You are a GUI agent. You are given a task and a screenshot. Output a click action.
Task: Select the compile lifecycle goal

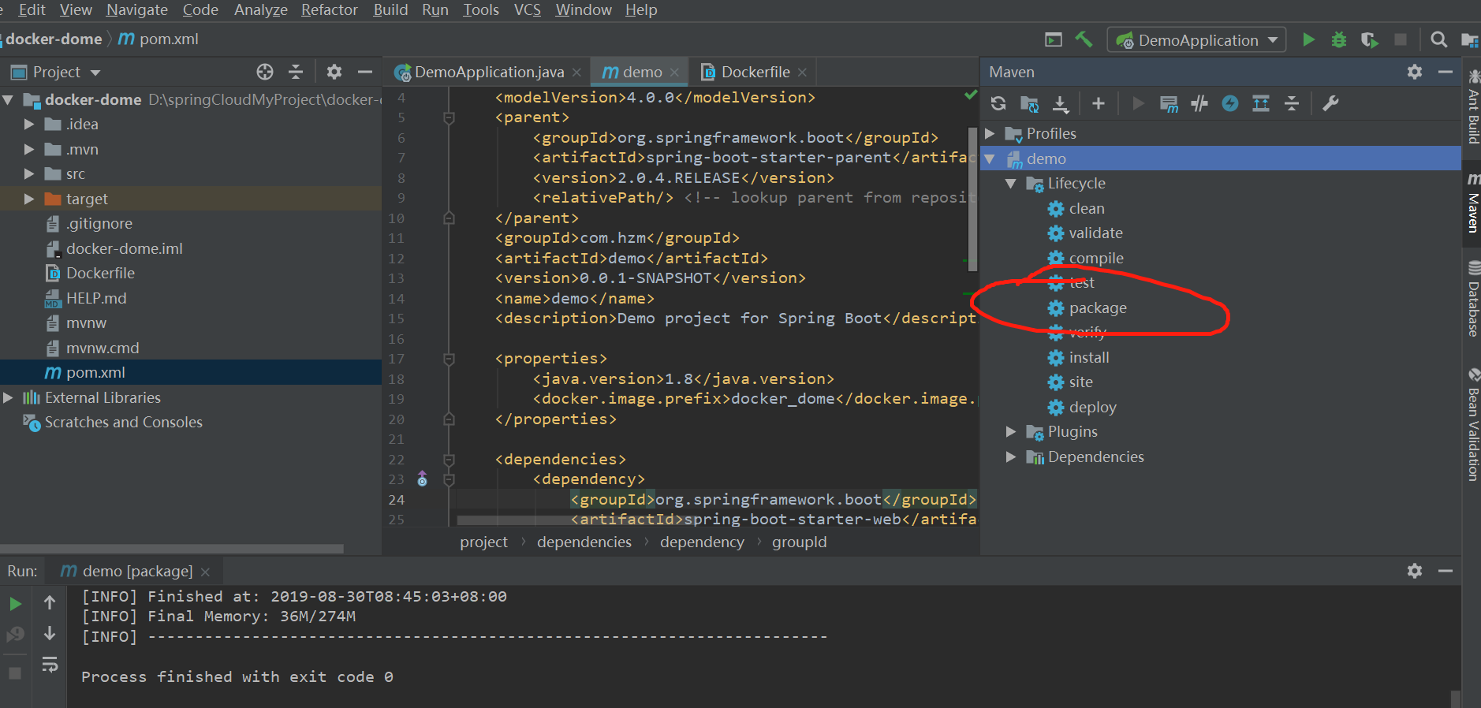(1096, 258)
